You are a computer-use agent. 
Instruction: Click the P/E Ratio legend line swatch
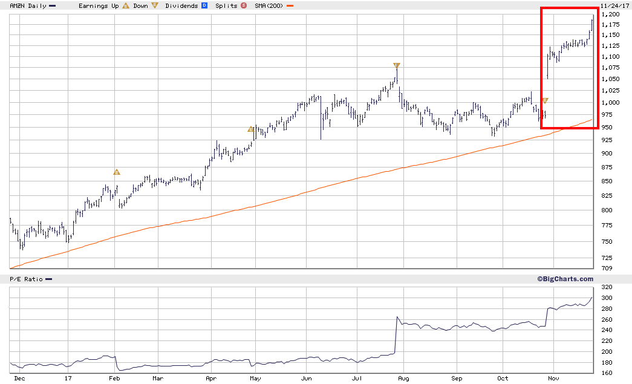pyautogui.click(x=49, y=279)
